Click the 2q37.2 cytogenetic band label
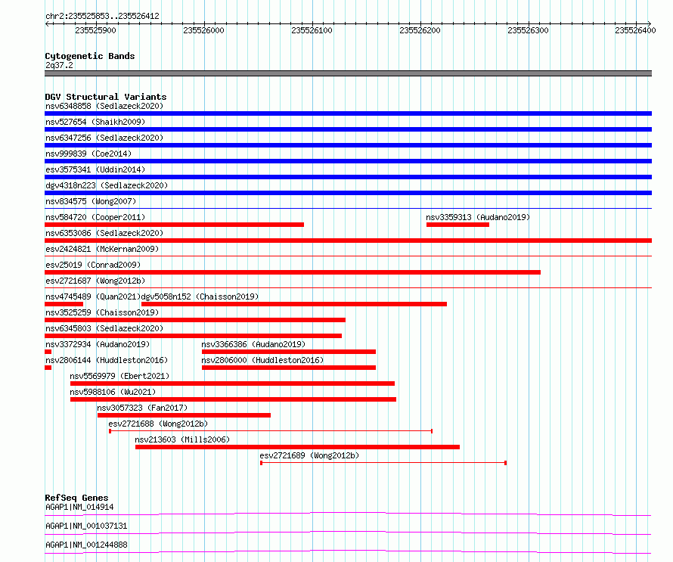673x562 pixels. point(59,65)
